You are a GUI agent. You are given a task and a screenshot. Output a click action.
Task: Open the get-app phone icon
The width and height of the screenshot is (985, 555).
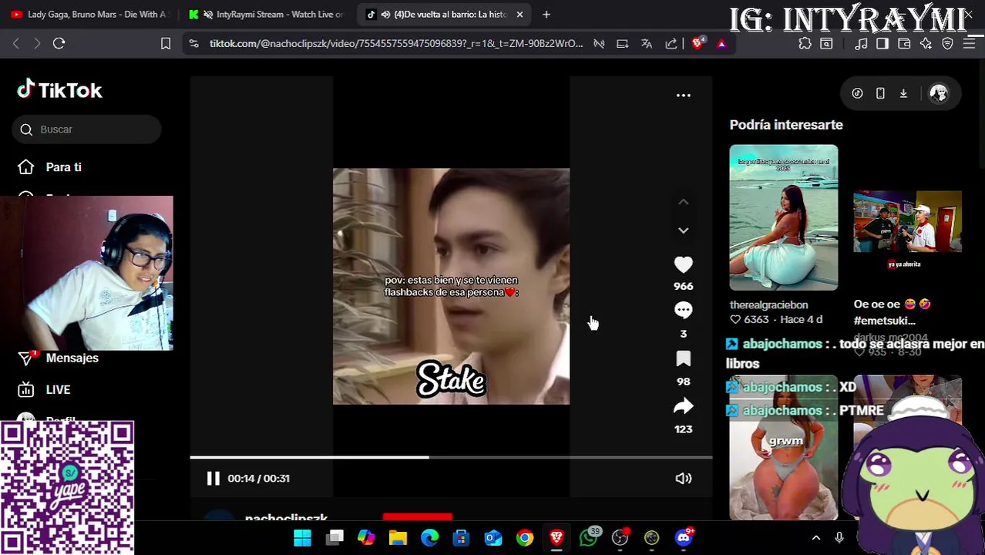click(x=880, y=93)
